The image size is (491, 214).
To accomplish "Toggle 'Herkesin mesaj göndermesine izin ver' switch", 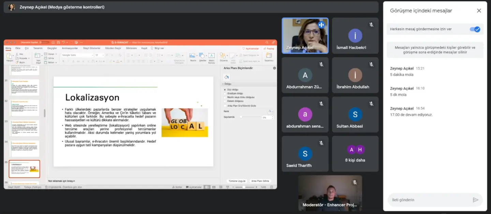I will [475, 29].
